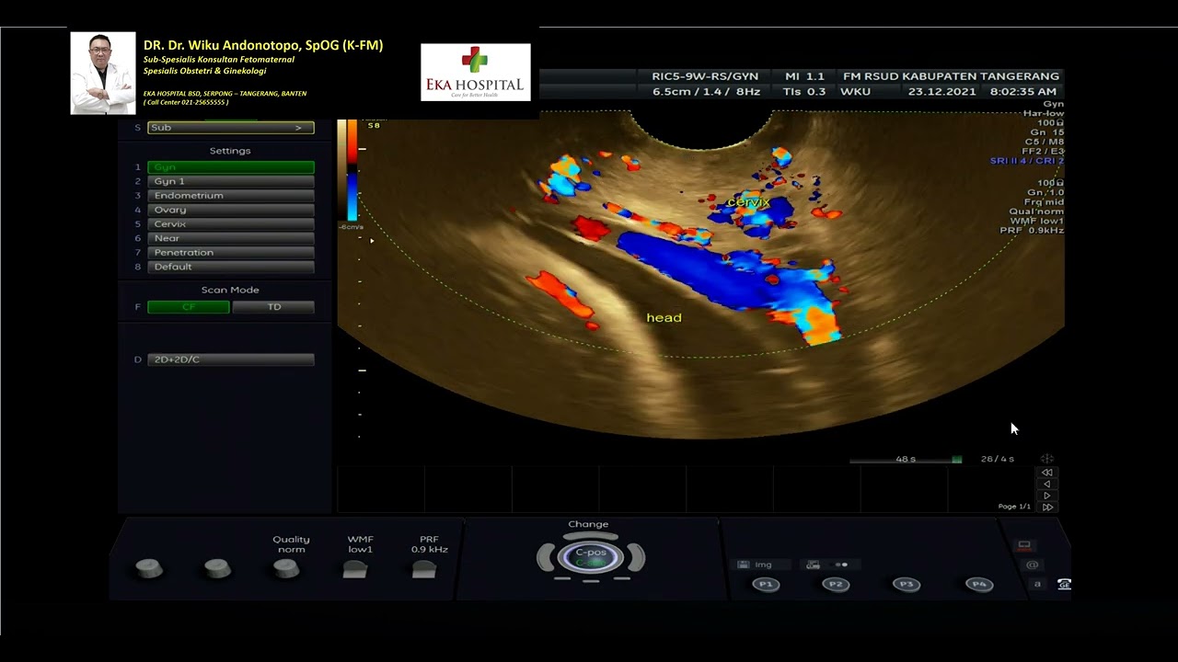Click the P2 programmable button
The height and width of the screenshot is (662, 1178).
(836, 585)
